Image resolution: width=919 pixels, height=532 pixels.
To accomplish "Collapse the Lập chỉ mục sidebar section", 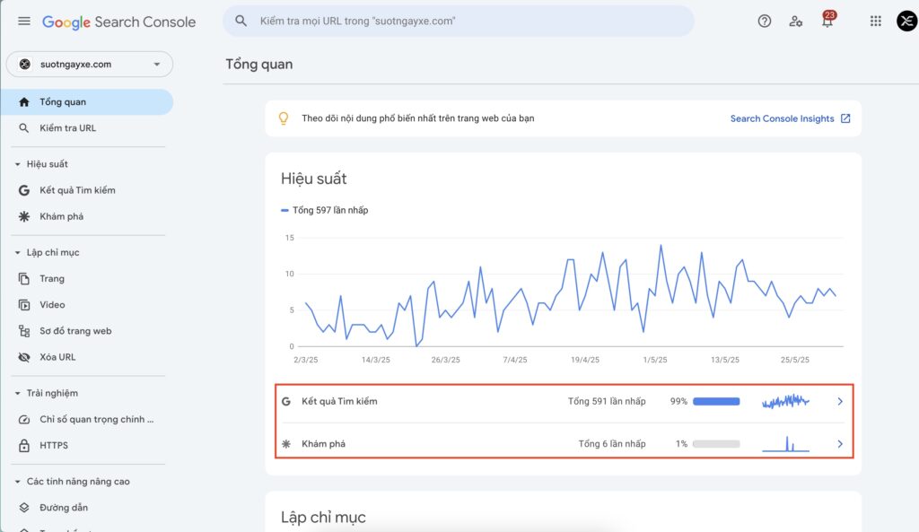I will click(18, 253).
